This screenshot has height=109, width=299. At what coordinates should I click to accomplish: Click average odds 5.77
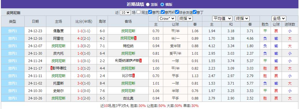point(250,83)
